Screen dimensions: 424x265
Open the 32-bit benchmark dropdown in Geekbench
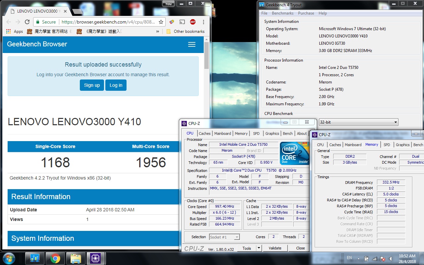click(358, 122)
